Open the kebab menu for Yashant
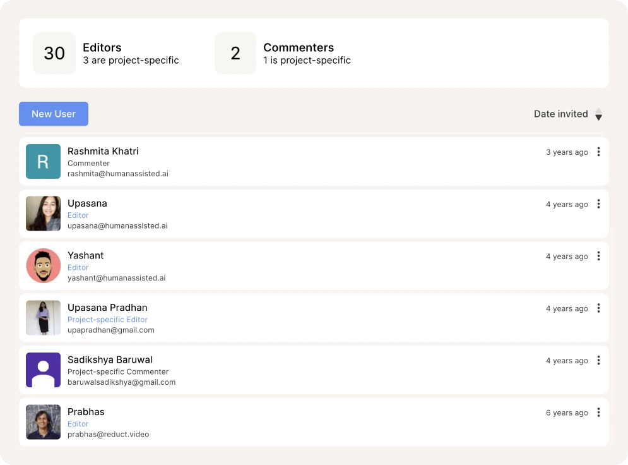The width and height of the screenshot is (628, 465). click(x=598, y=256)
